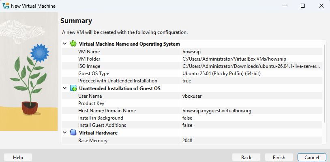Select the Guest OS Type row label
The image size is (330, 162).
point(94,74)
